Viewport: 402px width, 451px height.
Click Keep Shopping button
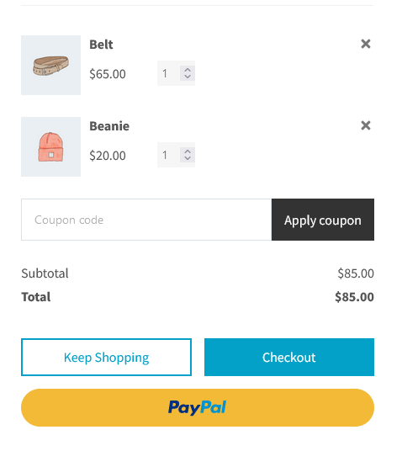pos(107,357)
